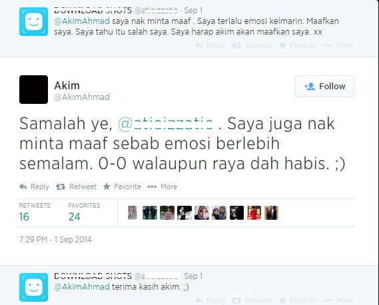Viewport: 379px width, 305px height.
Task: Retweet the top apology tweet
Action: (x=252, y=45)
